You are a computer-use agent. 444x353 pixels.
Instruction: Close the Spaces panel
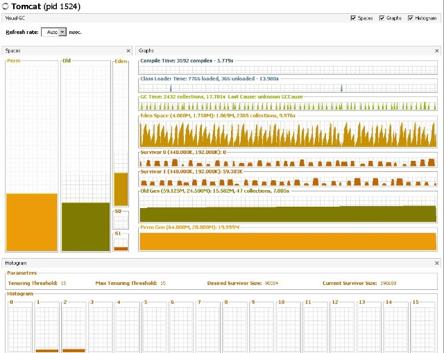pos(128,51)
